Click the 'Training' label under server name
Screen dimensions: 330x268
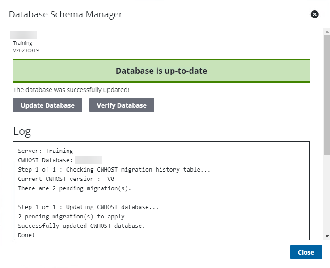click(22, 43)
